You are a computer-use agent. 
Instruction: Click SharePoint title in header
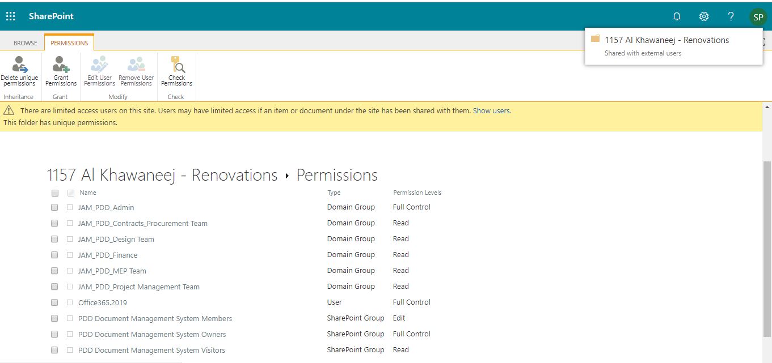[x=51, y=16]
